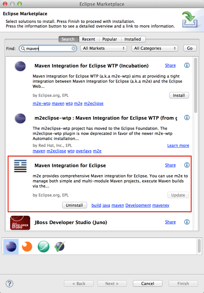Click the Cancel button
Image resolution: width=204 pixels, height=293 pixels.
tap(148, 283)
